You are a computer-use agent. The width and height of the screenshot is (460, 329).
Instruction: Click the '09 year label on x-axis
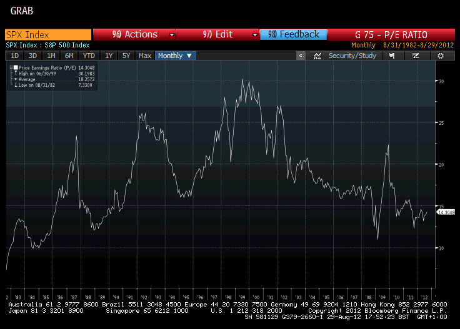(x=382, y=297)
